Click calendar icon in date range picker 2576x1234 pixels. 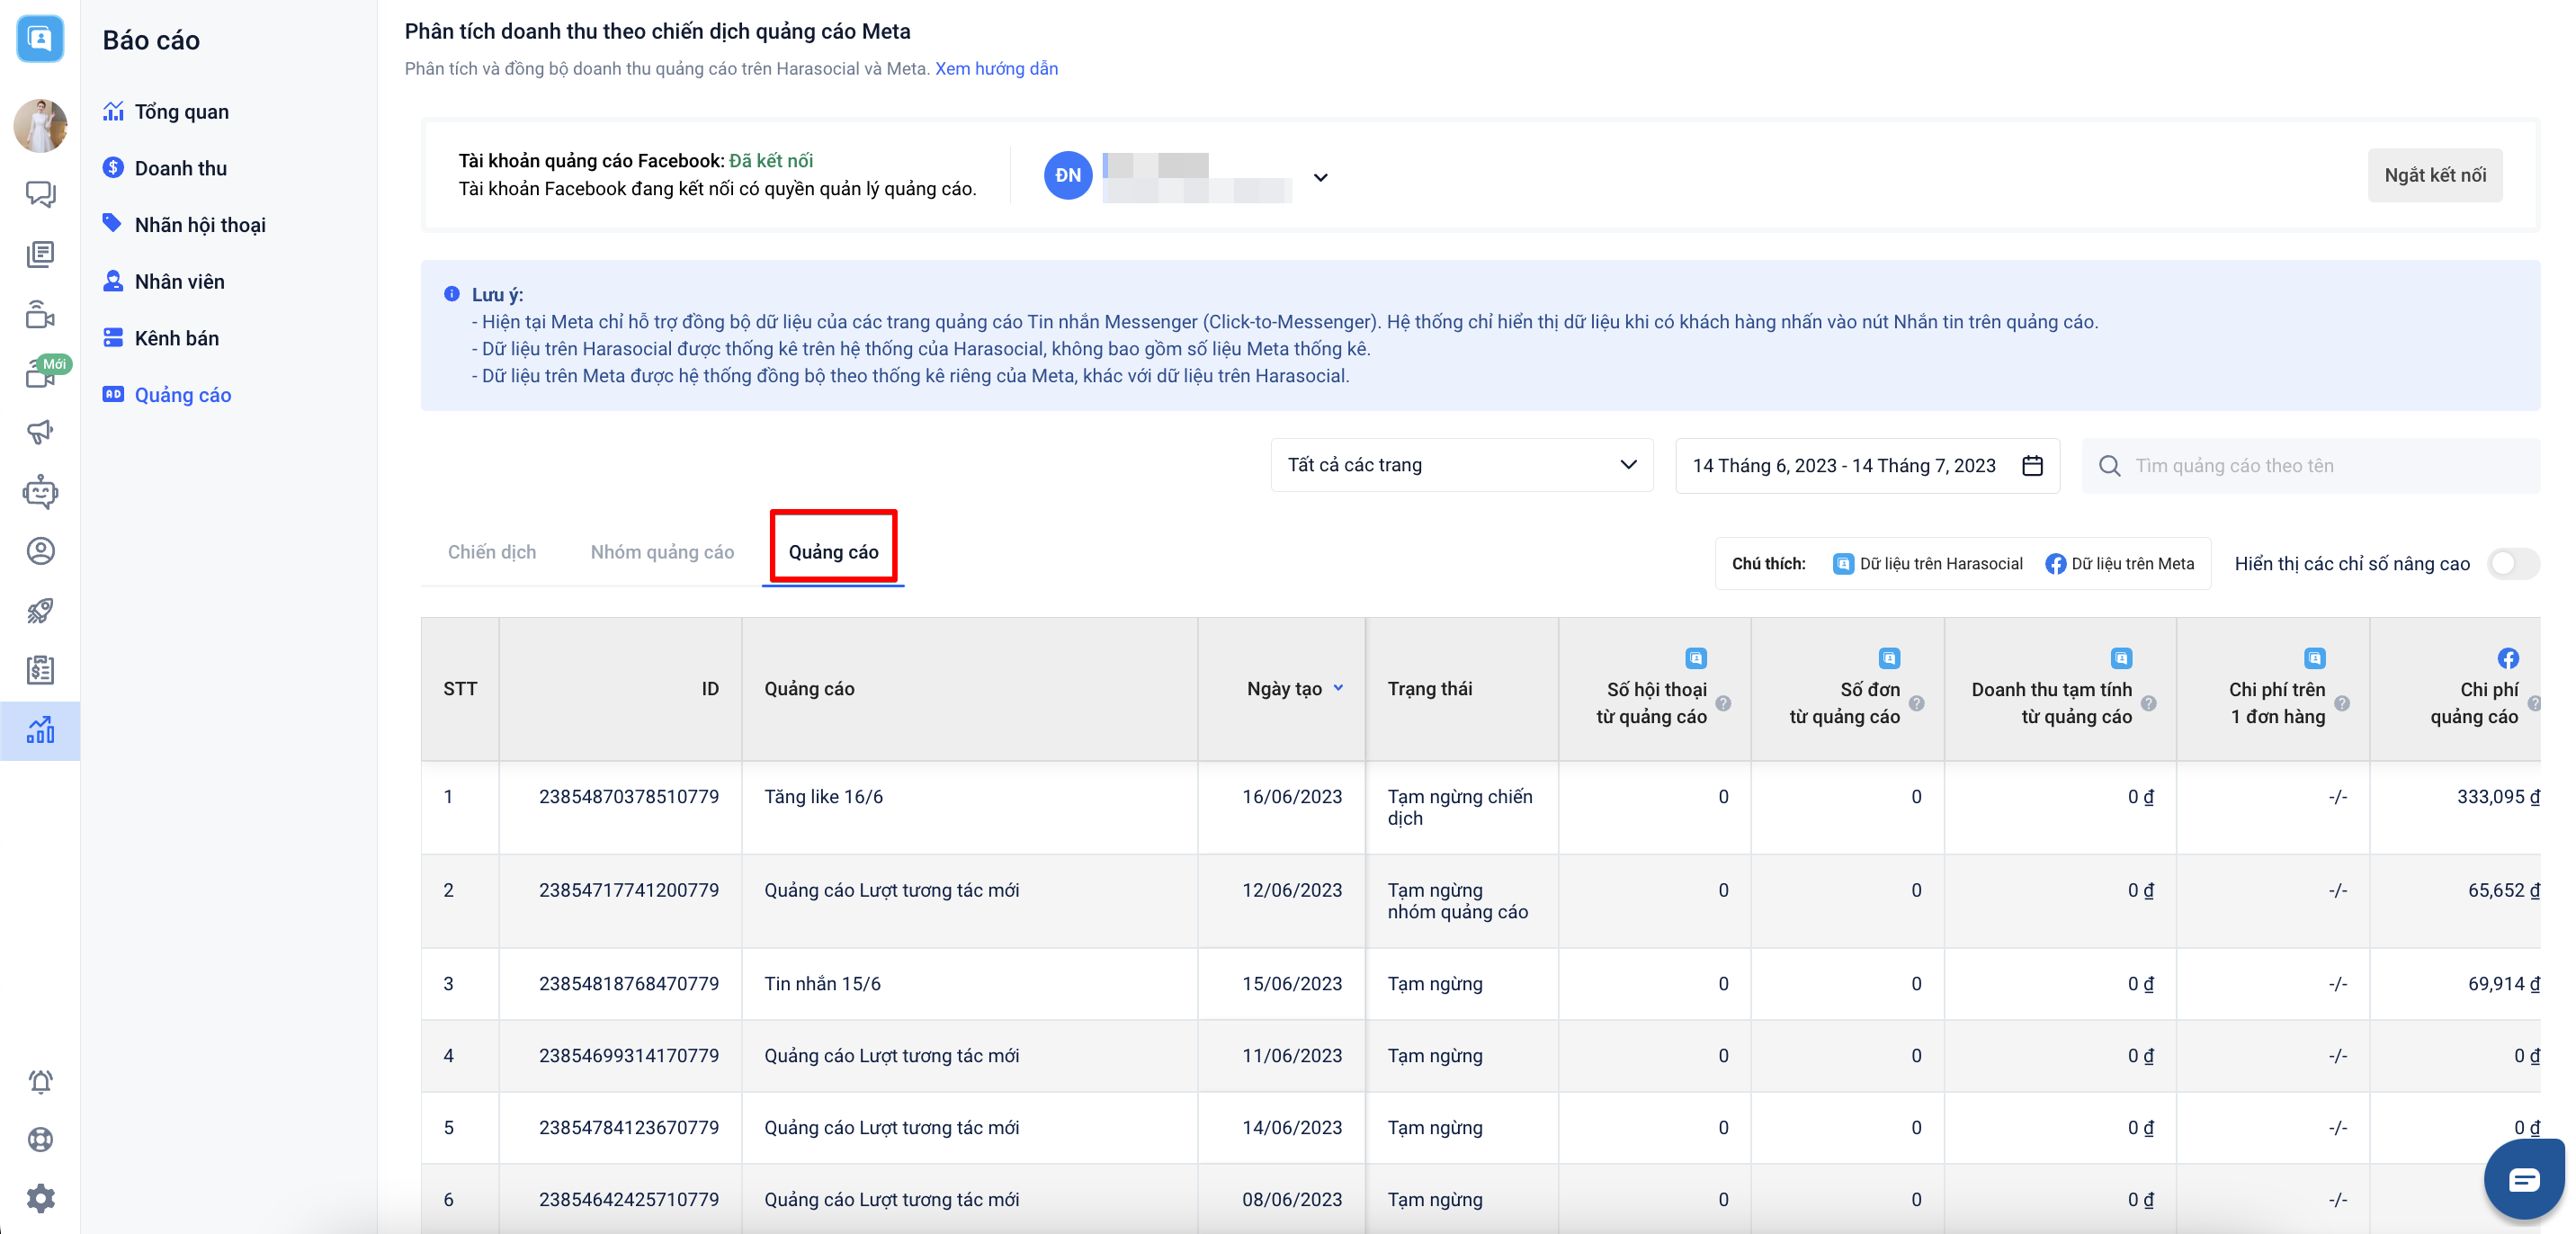click(2032, 466)
